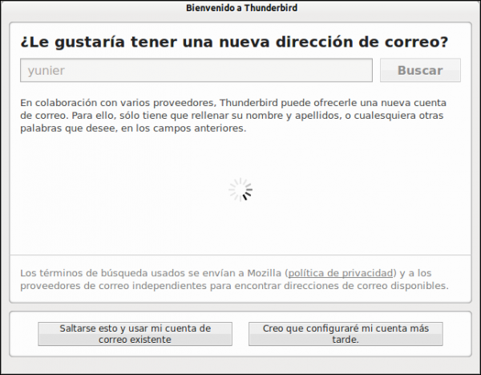
Task: Click the name search field containing "yunier"
Action: coord(196,71)
